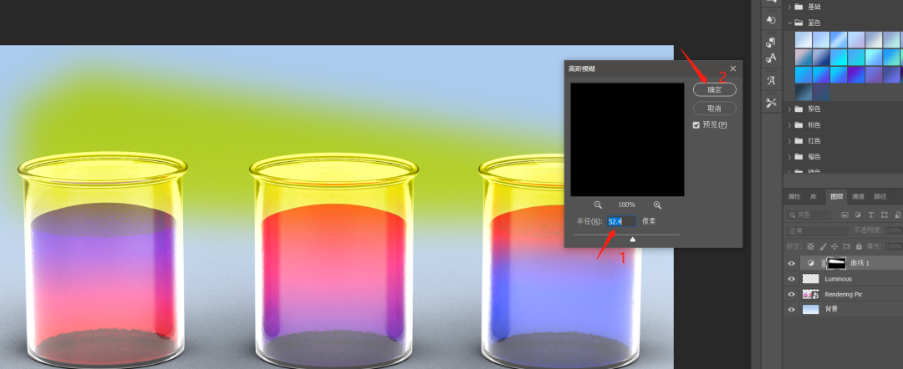Screen dimensions: 903x369
Task: Select the Rendering Pic layer name
Action: pos(843,294)
